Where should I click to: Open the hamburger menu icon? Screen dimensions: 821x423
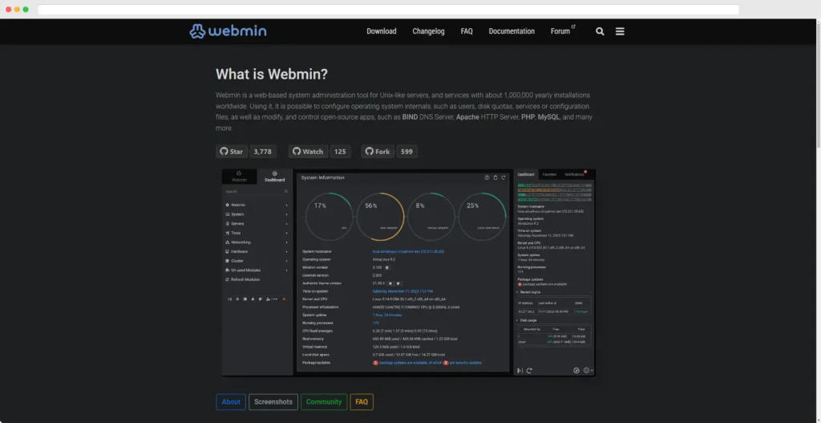click(x=620, y=31)
